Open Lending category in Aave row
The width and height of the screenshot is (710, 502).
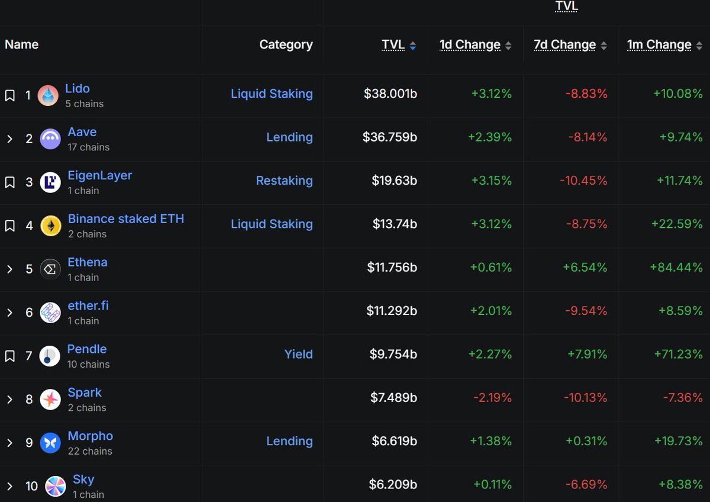[x=289, y=137]
